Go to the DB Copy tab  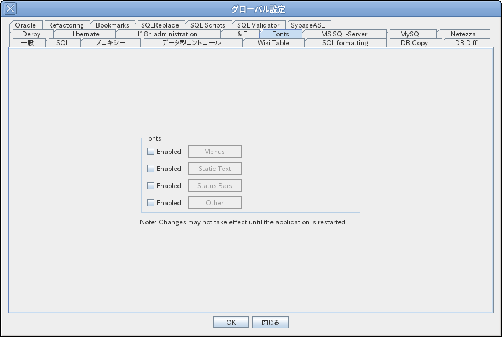pos(414,43)
